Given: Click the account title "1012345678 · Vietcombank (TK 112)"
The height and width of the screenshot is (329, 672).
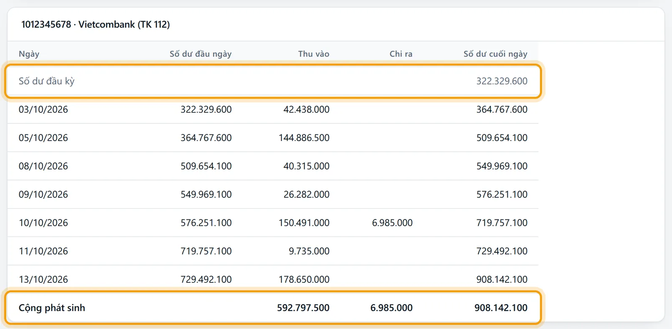Looking at the screenshot, I should (96, 24).
